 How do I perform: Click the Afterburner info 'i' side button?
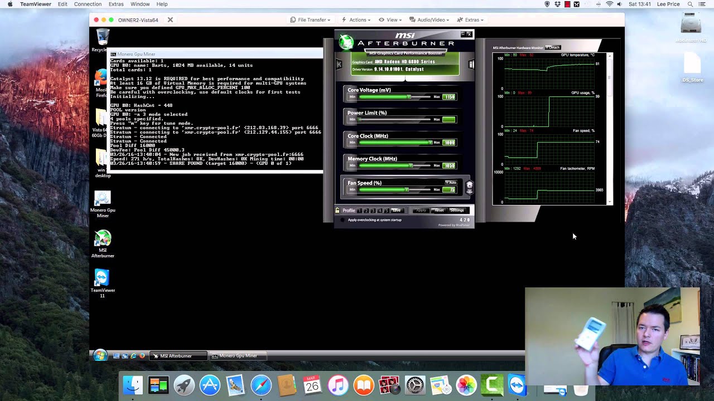coord(471,65)
